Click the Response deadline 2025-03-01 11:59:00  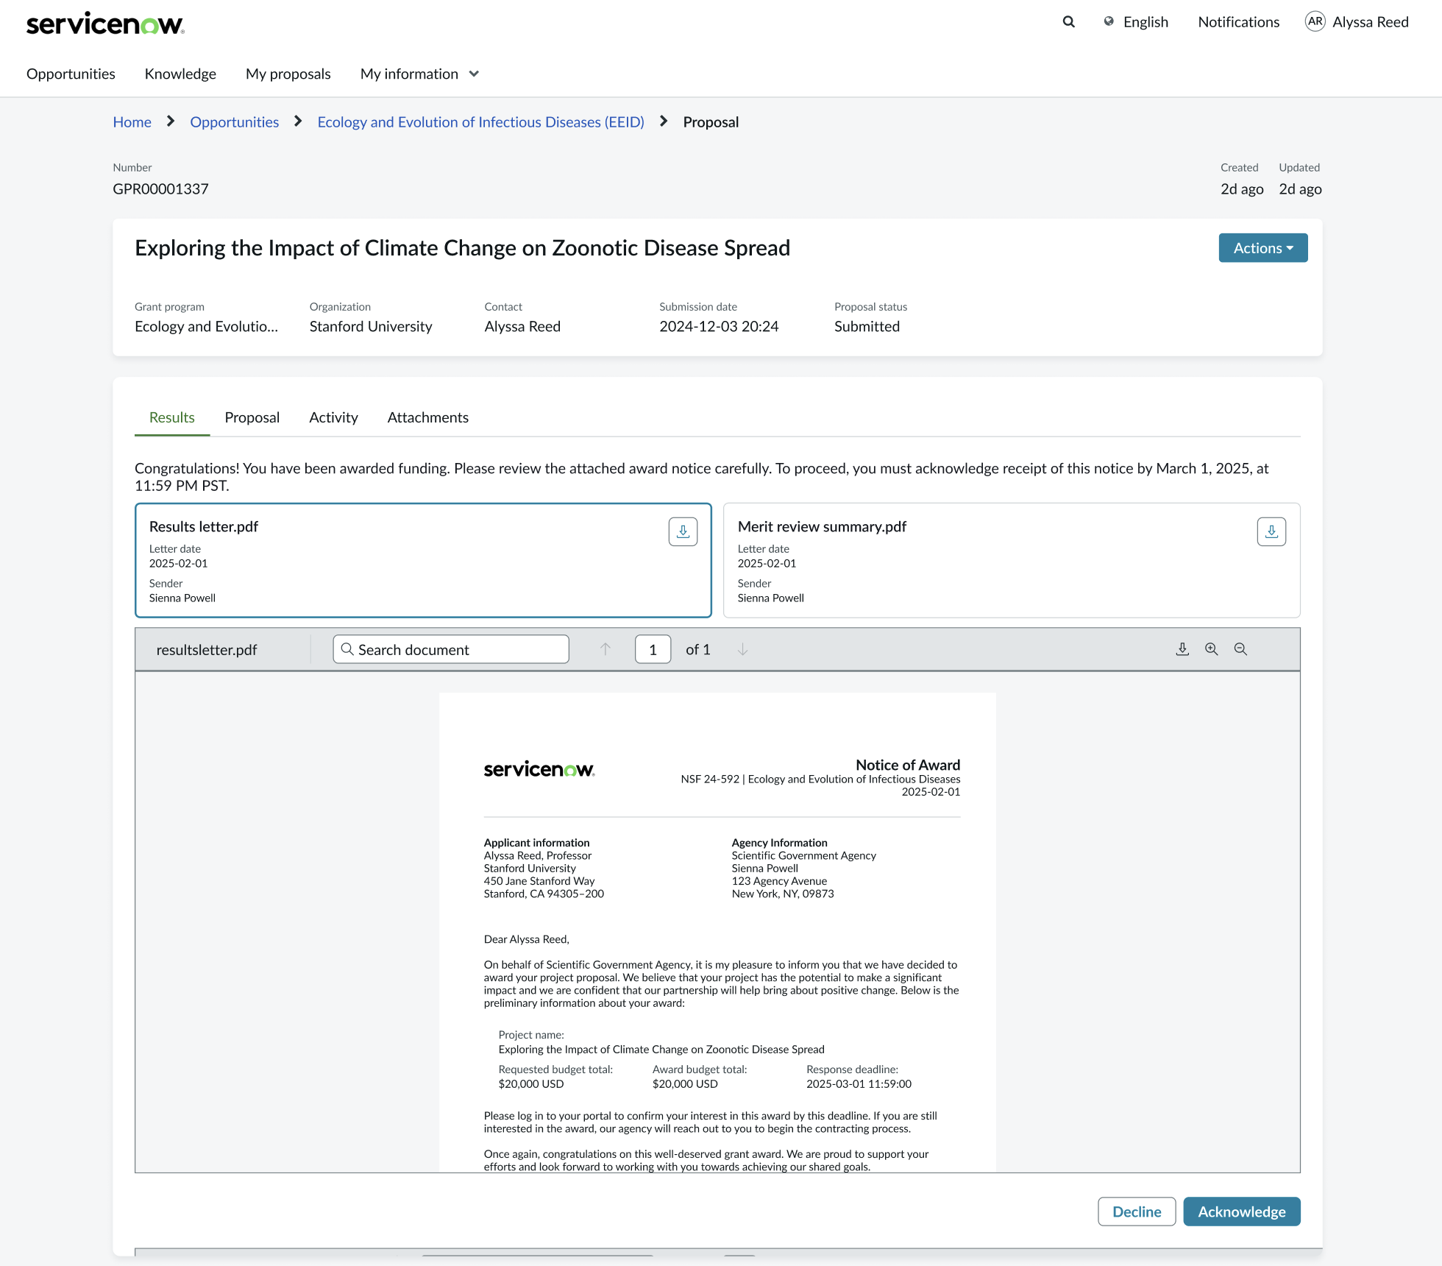[859, 1083]
